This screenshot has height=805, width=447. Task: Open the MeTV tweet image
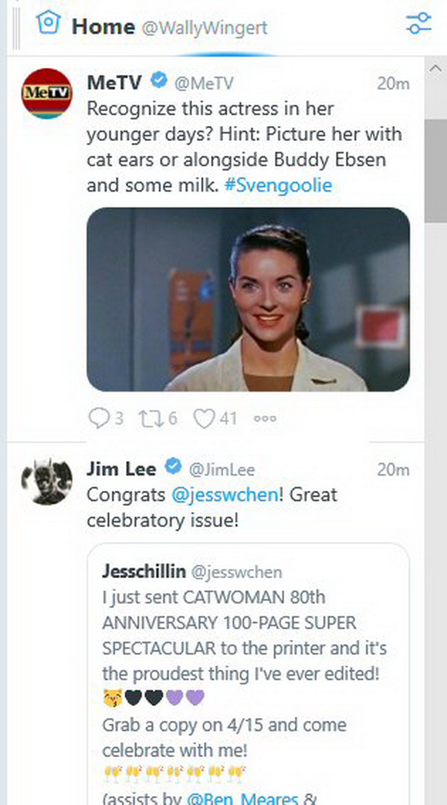(248, 299)
